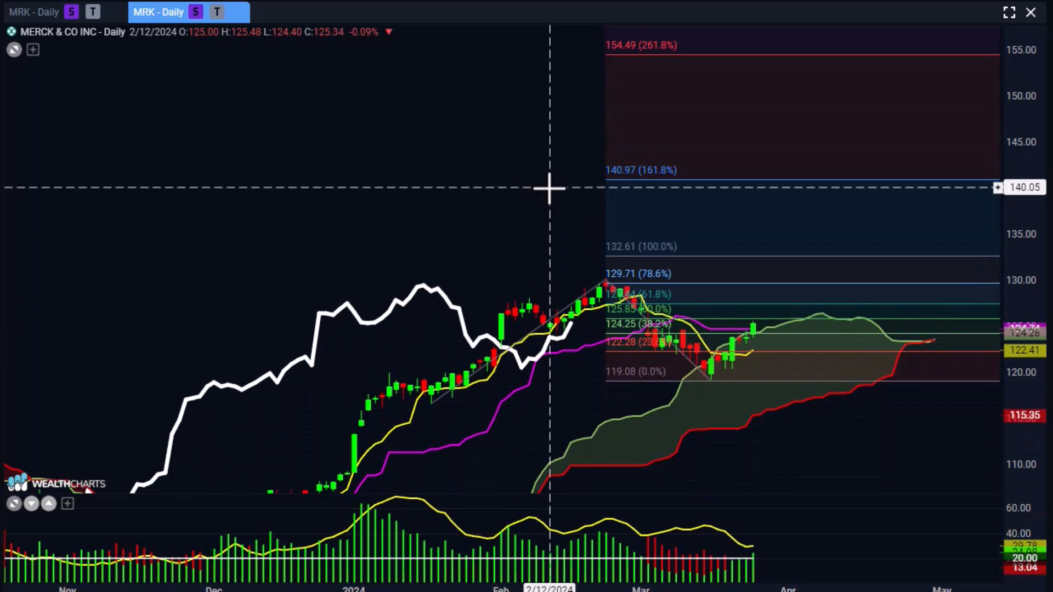The image size is (1053, 592).
Task: Close the chart window with the X
Action: (x=1031, y=12)
